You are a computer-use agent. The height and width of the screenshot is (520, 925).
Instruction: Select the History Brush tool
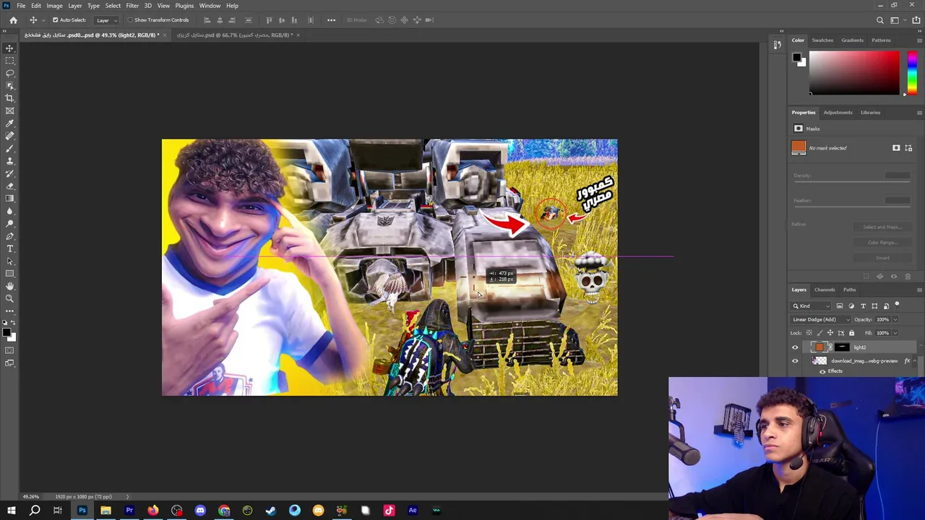tap(9, 173)
